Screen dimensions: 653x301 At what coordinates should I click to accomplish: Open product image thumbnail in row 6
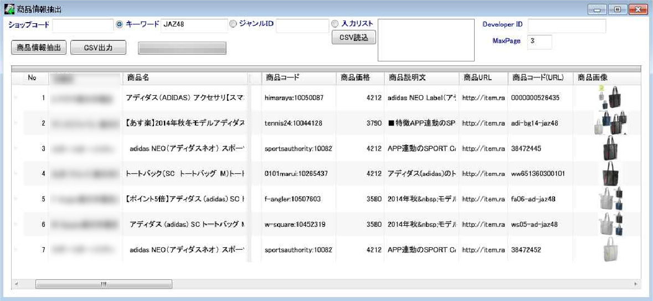point(611,224)
